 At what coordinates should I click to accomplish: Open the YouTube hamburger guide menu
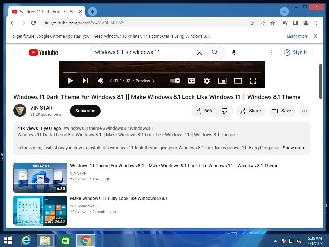pyautogui.click(x=17, y=52)
